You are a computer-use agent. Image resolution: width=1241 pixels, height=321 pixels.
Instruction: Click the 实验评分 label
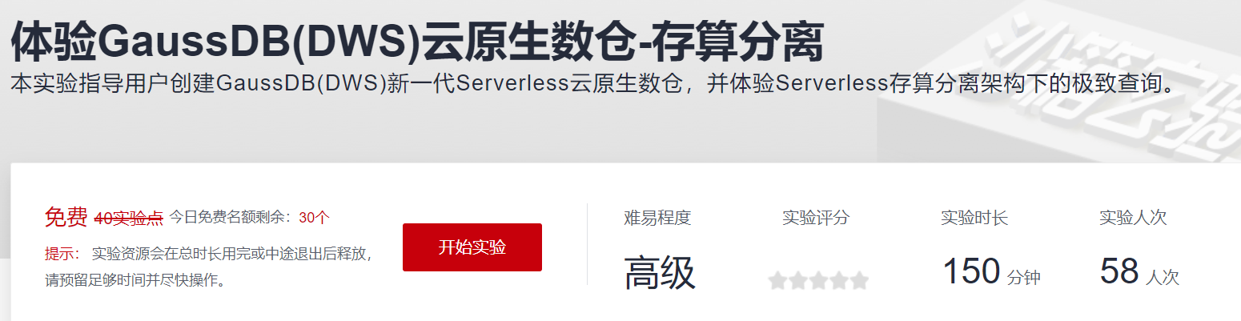[816, 218]
